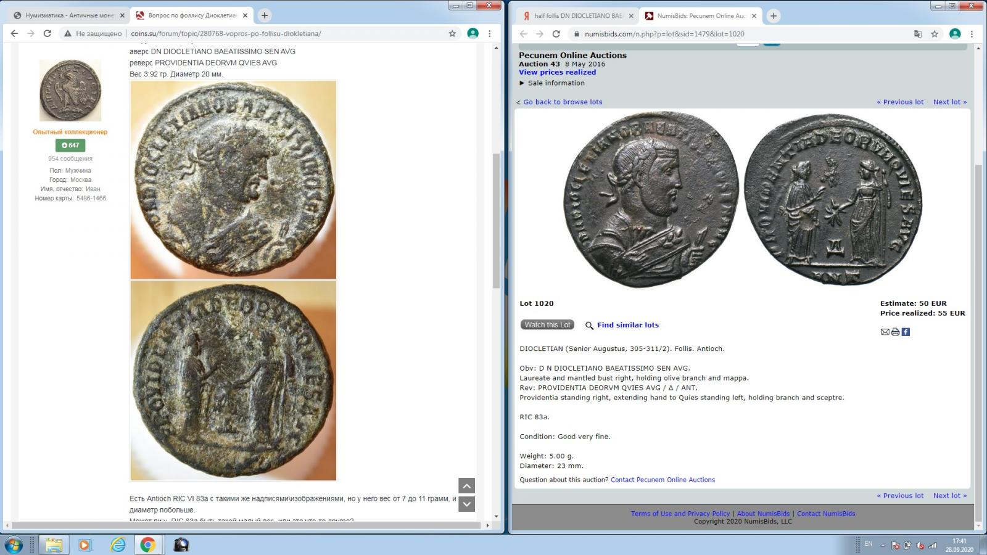Open About NumisBids link
987x555 pixels.
tap(763, 514)
